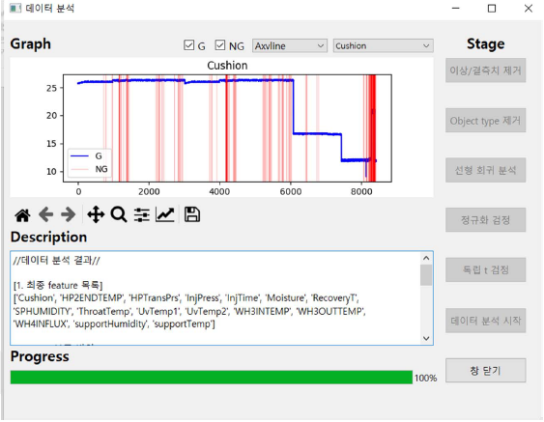Activate the Zoom to rectangle magnifier tool
The width and height of the screenshot is (544, 422).
[x=119, y=214]
